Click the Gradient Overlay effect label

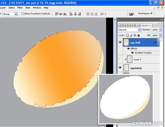[143, 53]
